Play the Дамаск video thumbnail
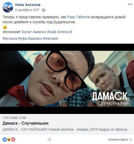 67,79
